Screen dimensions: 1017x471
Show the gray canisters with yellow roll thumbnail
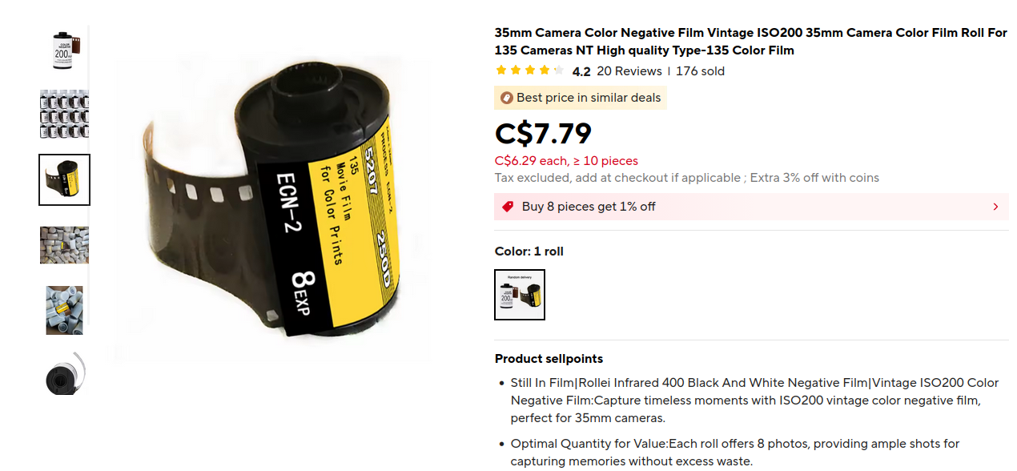pyautogui.click(x=65, y=310)
